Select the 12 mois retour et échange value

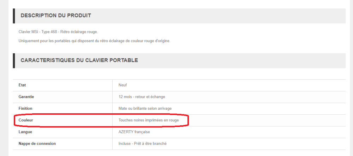coord(142,97)
